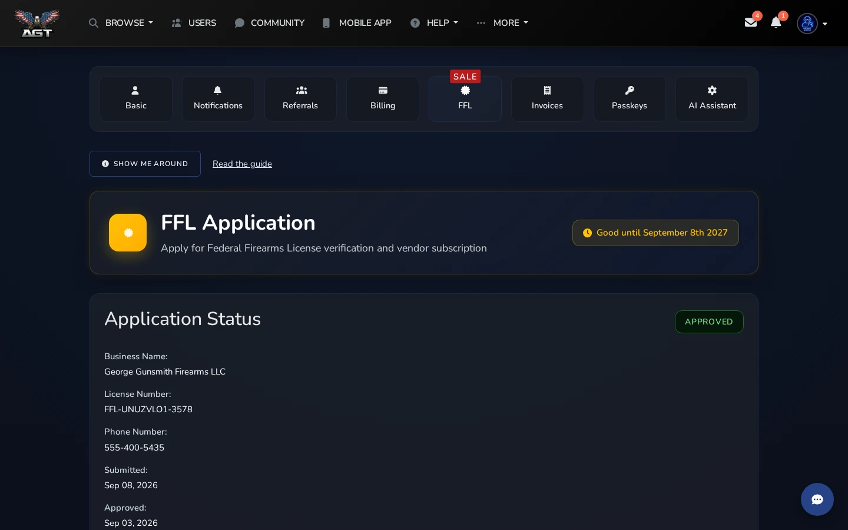The image size is (848, 530).
Task: Follow the Read the guide link
Action: 242,164
